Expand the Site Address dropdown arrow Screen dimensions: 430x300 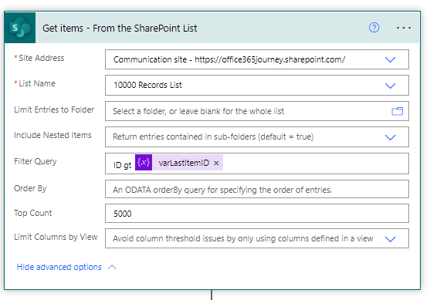click(390, 59)
